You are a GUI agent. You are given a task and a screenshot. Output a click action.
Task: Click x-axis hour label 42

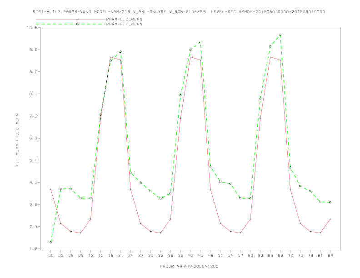point(190,255)
